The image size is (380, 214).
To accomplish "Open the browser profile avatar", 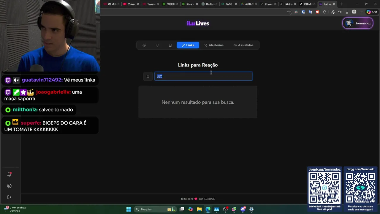I will tap(354, 12).
